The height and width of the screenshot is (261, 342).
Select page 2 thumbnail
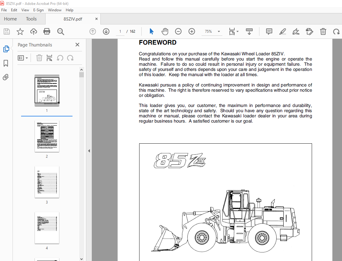47,136
